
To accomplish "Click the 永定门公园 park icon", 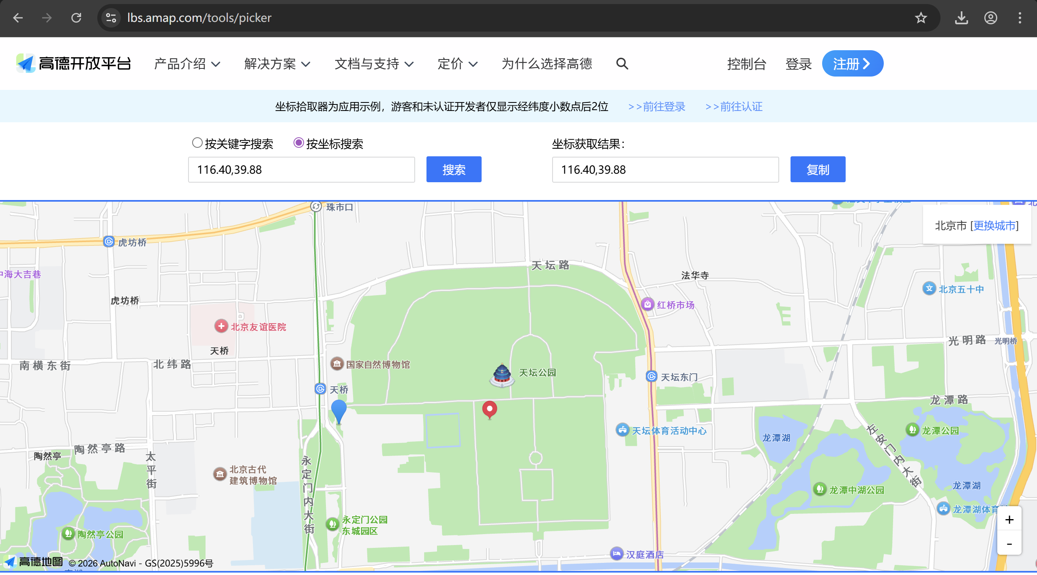I will 332,524.
